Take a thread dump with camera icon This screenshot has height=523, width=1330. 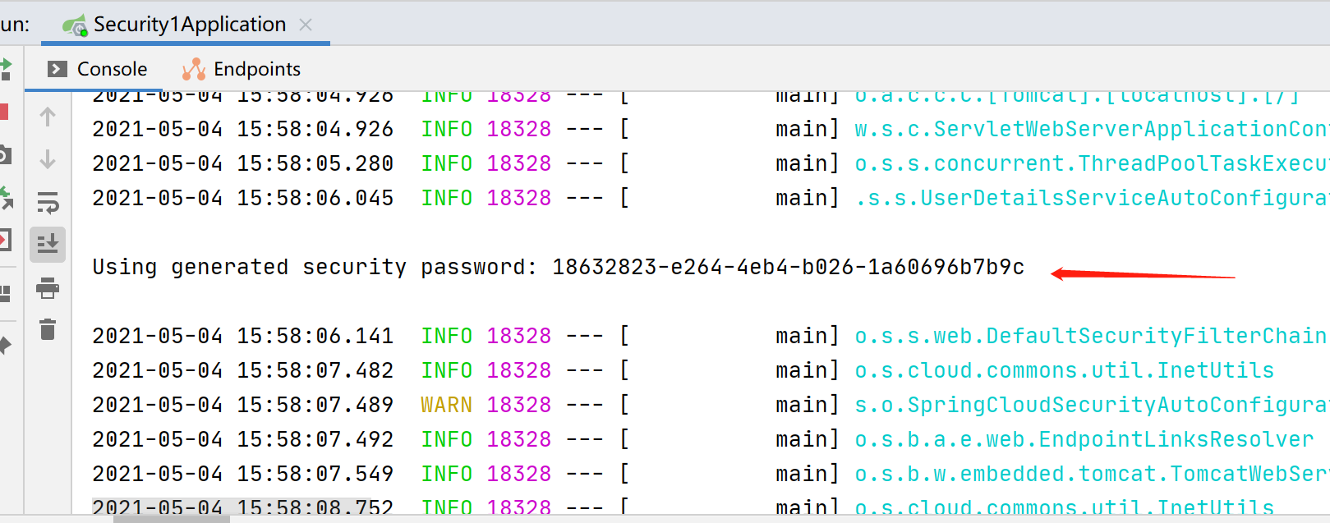click(4, 154)
